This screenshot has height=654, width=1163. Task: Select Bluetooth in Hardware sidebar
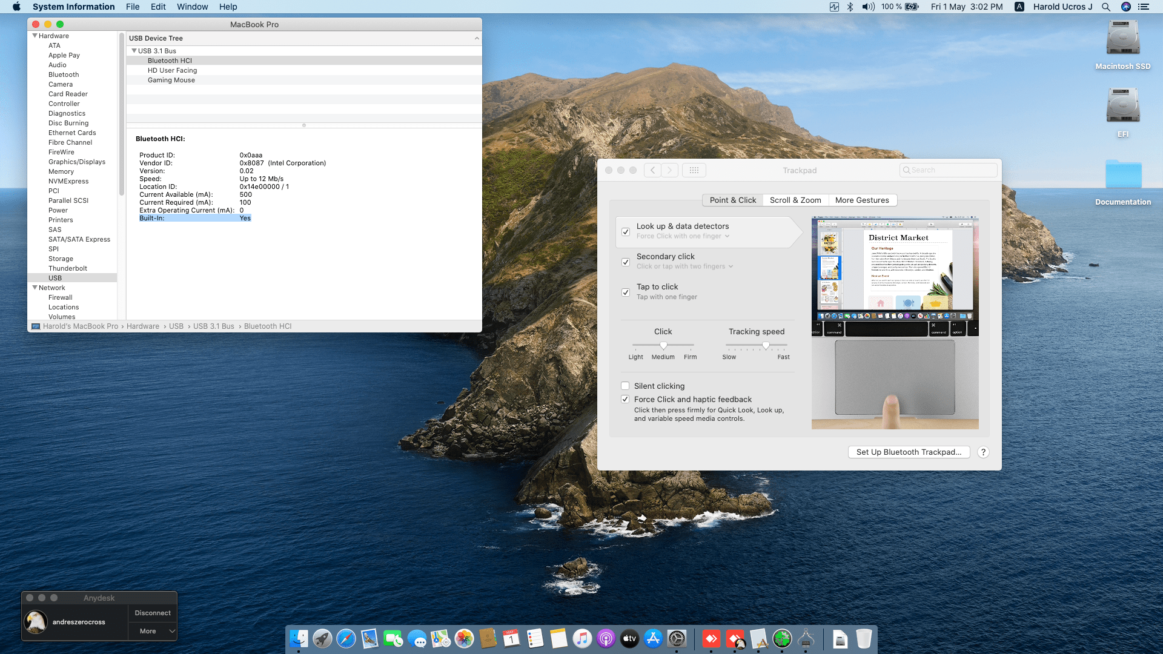[64, 74]
